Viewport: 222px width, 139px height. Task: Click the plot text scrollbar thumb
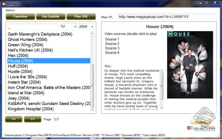(162, 86)
